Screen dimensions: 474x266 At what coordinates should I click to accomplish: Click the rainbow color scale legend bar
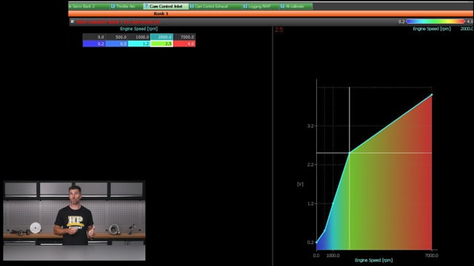tap(435, 21)
